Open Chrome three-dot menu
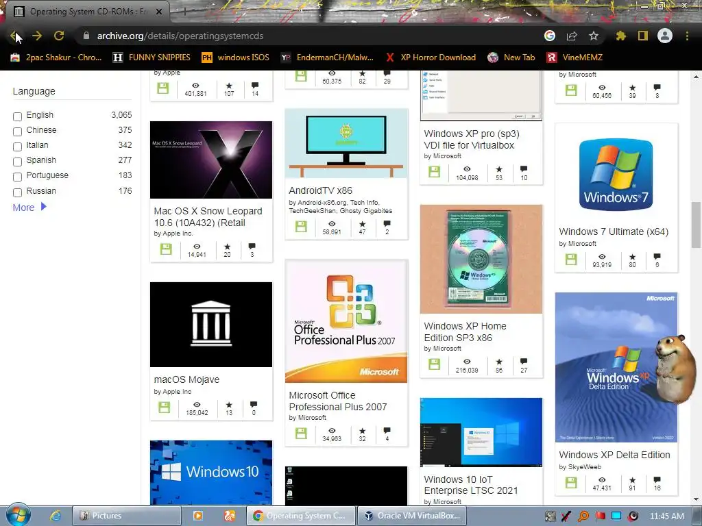The width and height of the screenshot is (702, 526). click(x=687, y=36)
